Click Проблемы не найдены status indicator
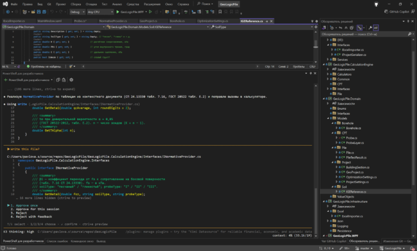 tap(44, 66)
